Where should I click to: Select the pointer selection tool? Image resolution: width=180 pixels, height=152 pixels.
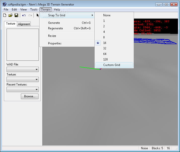point(38,15)
